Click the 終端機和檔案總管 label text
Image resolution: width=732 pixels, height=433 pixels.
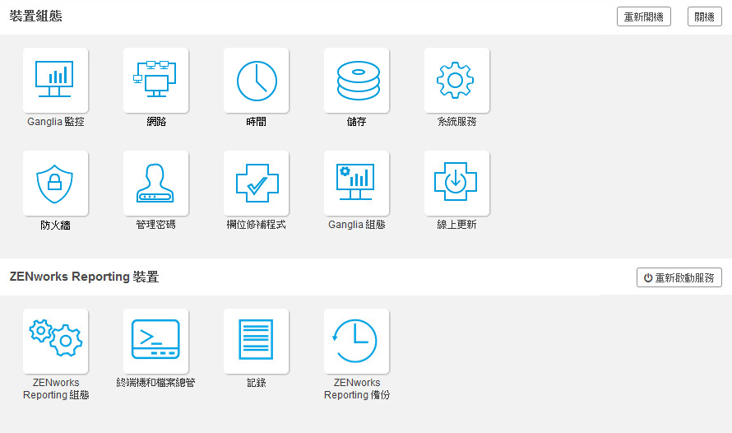[156, 383]
